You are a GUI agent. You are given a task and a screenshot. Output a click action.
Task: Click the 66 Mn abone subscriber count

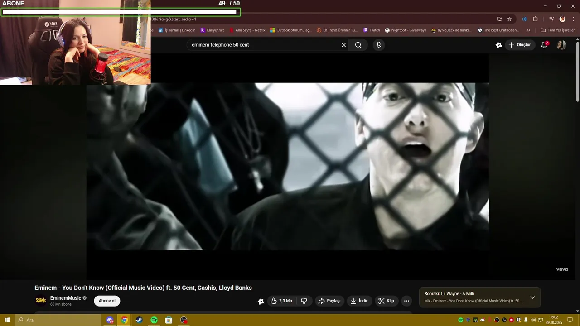tap(61, 304)
